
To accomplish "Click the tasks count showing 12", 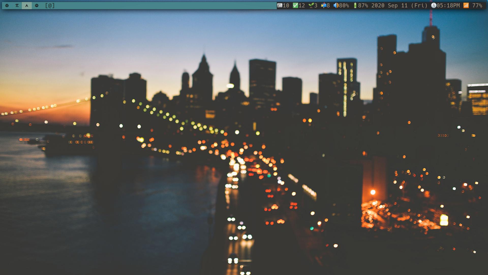I will (302, 5).
